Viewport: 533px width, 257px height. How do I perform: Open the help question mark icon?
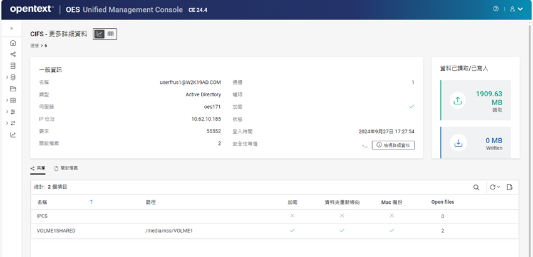496,9
